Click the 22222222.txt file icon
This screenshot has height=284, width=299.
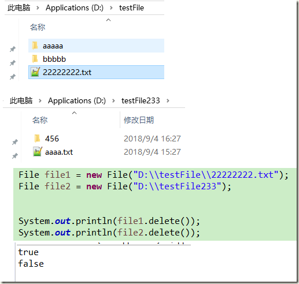(35, 72)
